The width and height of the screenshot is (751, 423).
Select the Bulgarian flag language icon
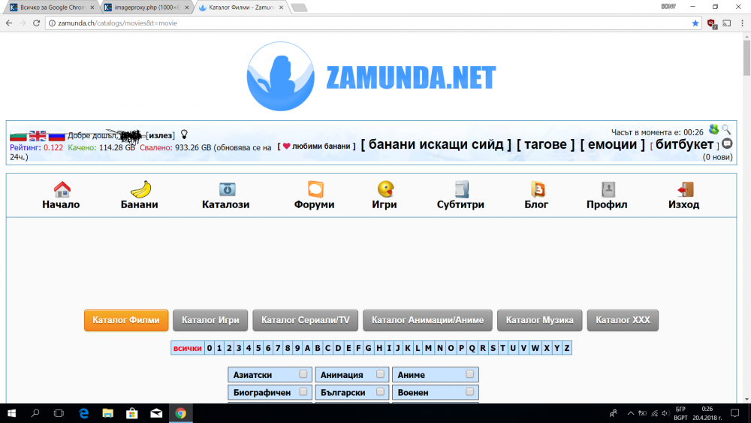(18, 135)
